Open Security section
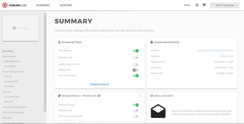The height and width of the screenshot is (124, 244). (x=7, y=92)
